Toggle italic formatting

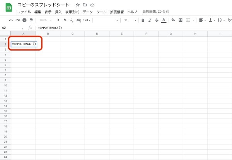coord(150,20)
